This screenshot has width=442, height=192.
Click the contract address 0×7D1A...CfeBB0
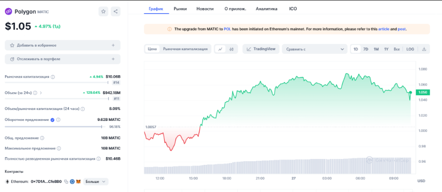point(46,182)
